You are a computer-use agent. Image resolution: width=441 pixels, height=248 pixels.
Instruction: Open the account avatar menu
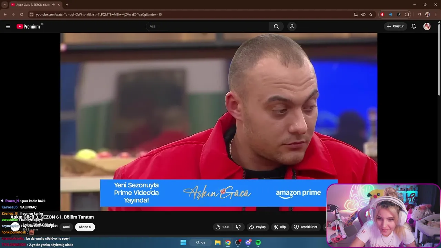pyautogui.click(x=427, y=27)
